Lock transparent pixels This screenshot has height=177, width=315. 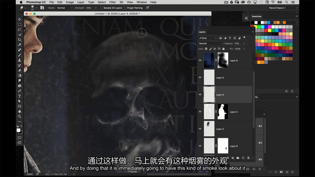click(x=206, y=49)
